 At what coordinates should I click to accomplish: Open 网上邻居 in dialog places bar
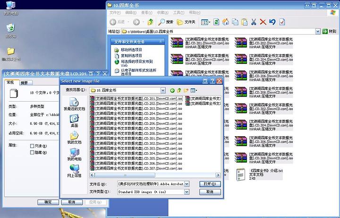coord(74,171)
